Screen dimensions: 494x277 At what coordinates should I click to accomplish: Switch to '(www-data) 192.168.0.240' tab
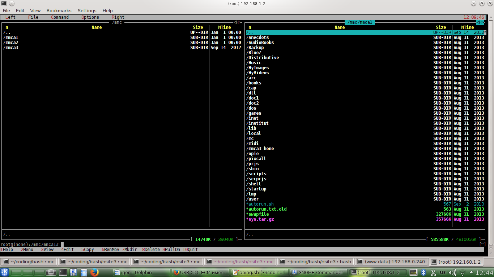tap(391, 262)
